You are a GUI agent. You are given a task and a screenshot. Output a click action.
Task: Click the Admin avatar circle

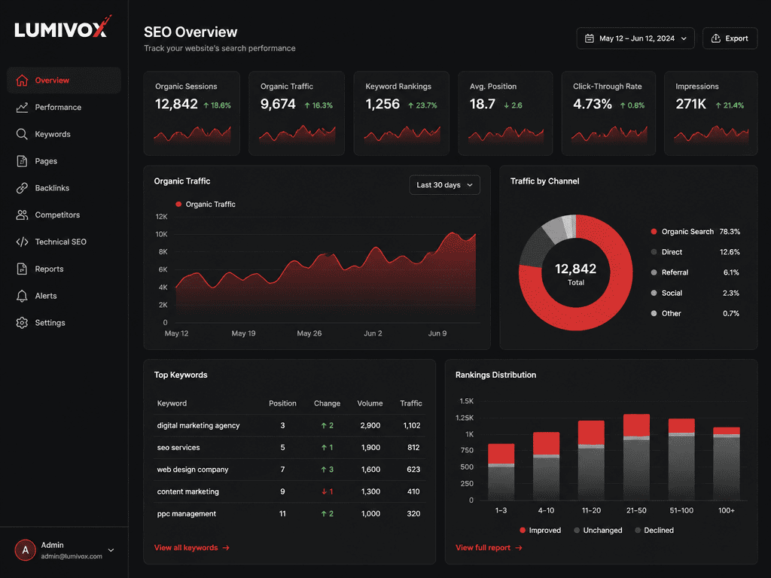click(26, 550)
